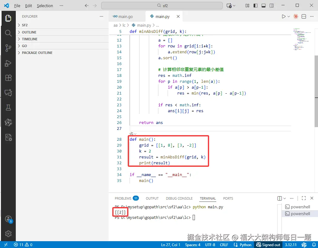The image size is (318, 248).
Task: Switch to the main.go tab
Action: click(127, 16)
